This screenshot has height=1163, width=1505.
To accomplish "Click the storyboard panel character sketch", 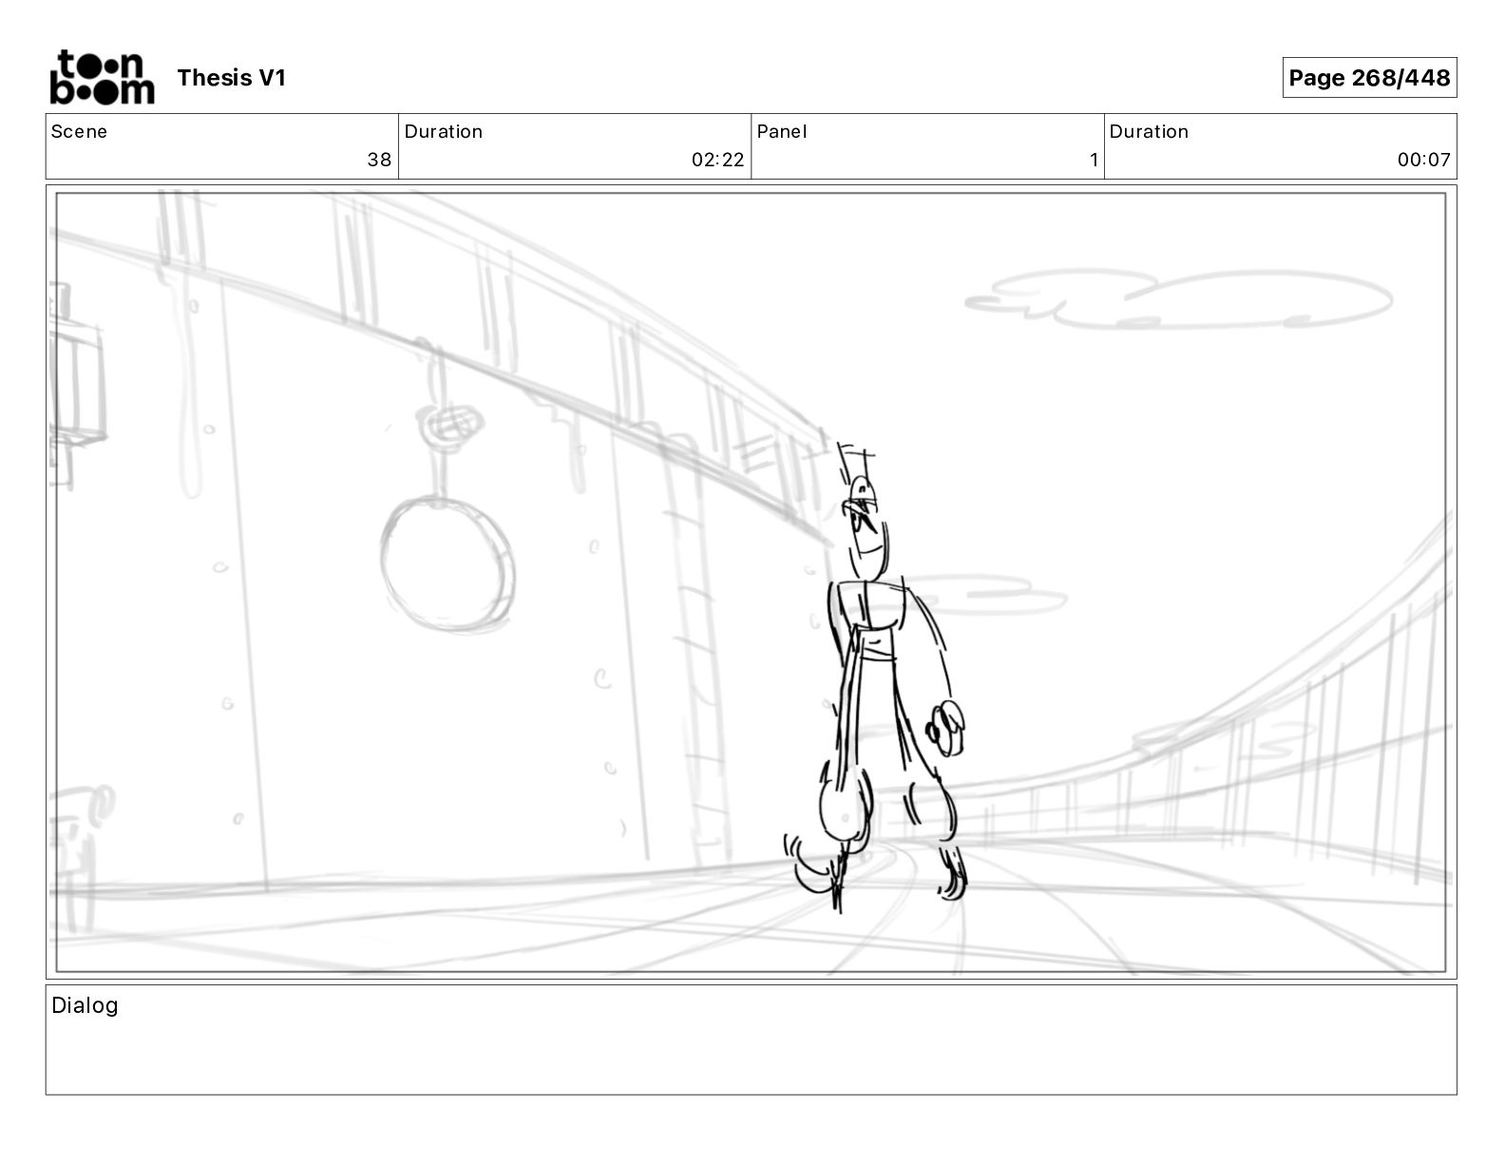I will [x=875, y=677].
